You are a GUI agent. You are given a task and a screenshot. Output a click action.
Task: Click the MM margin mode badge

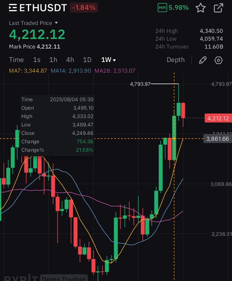[x=162, y=8]
